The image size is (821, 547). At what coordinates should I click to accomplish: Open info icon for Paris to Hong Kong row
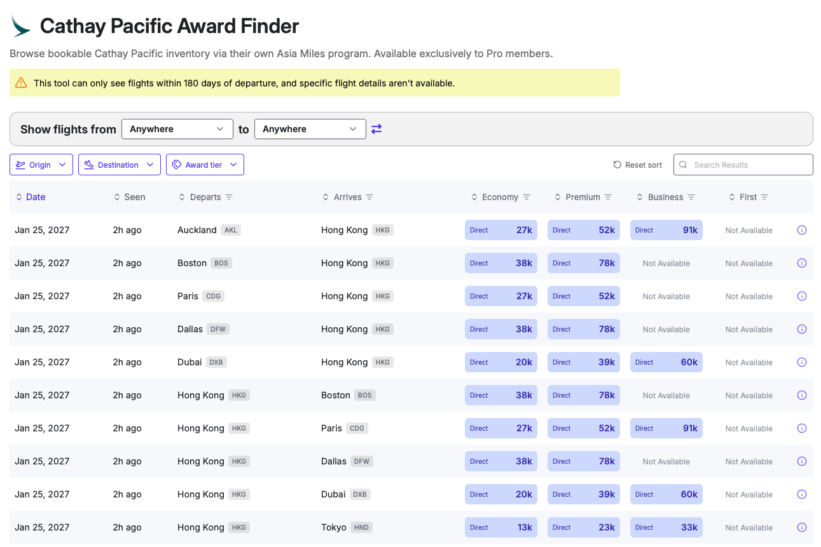click(802, 296)
